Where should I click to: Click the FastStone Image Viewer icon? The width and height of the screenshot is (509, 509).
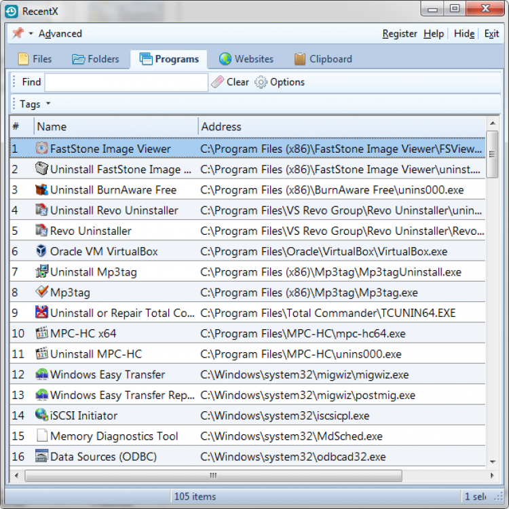41,149
